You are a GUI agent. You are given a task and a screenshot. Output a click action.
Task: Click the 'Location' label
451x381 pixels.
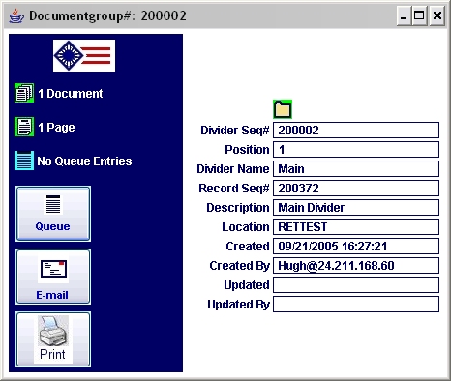pos(246,227)
